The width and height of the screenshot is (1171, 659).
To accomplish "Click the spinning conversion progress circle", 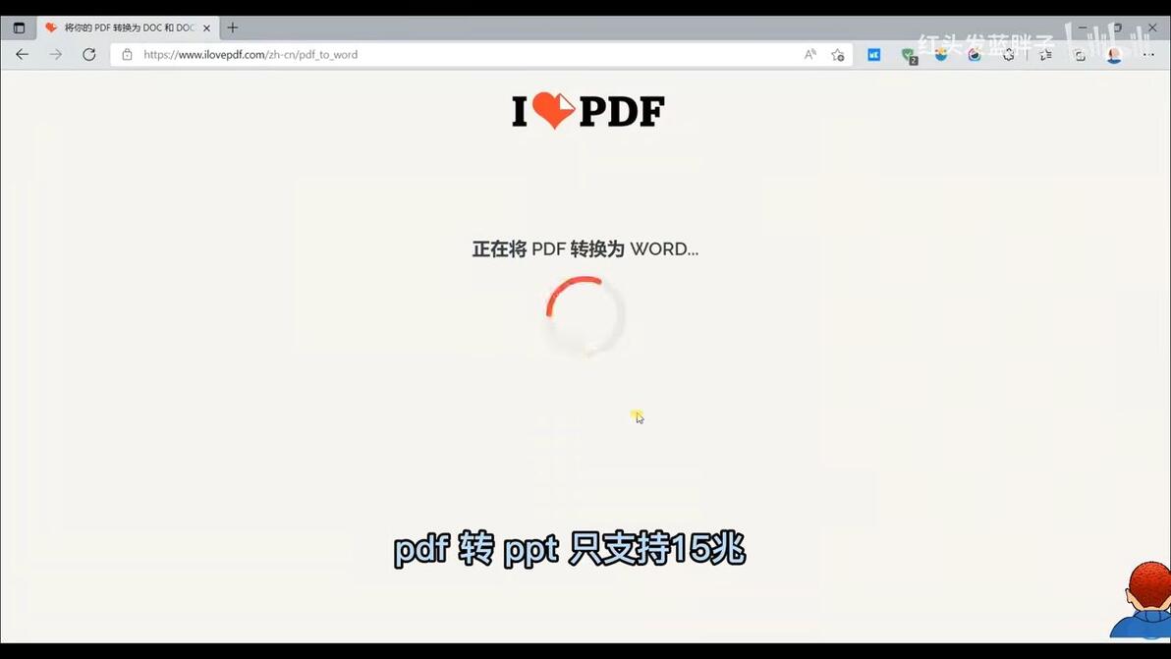I will 585,315.
